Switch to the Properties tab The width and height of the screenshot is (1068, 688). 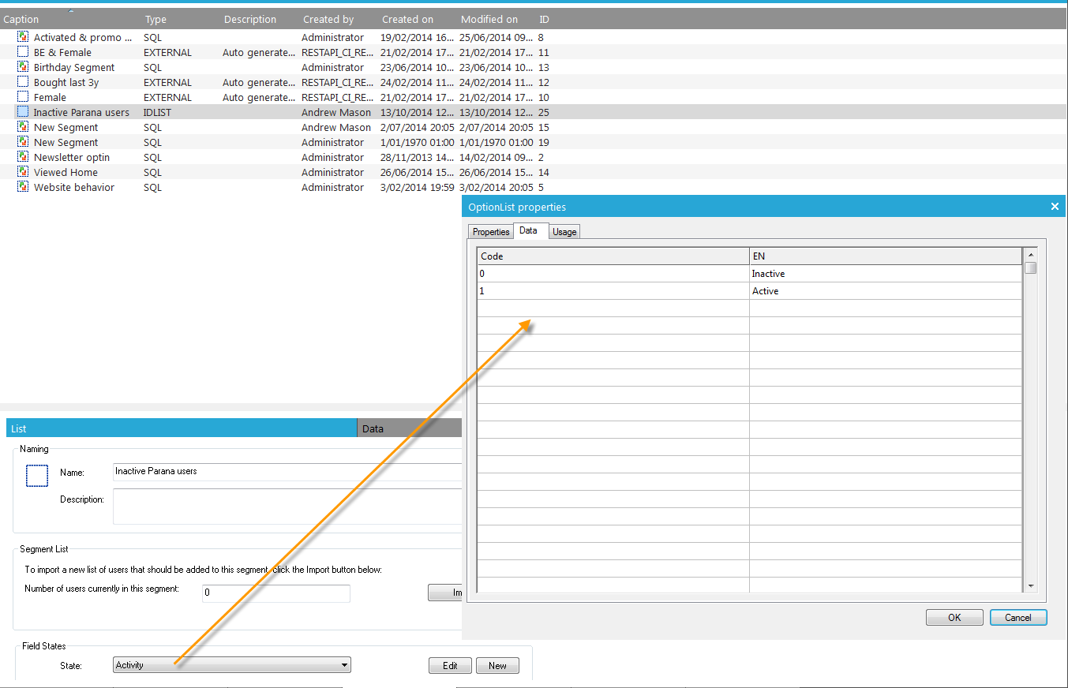click(x=490, y=232)
